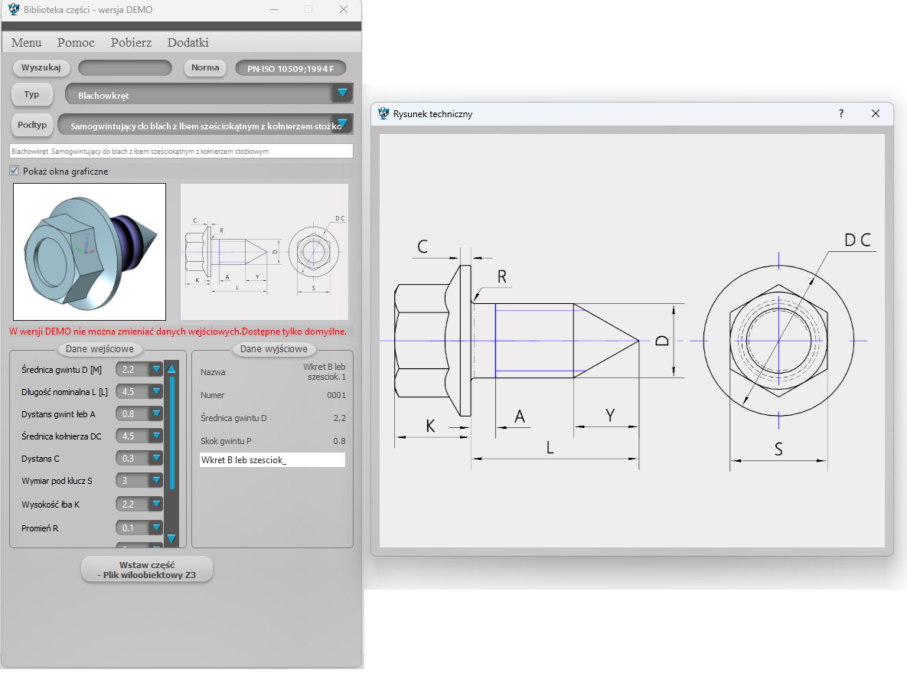Click the Wkret B leb szesciok name field
This screenshot has width=907, height=673.
coord(272,460)
